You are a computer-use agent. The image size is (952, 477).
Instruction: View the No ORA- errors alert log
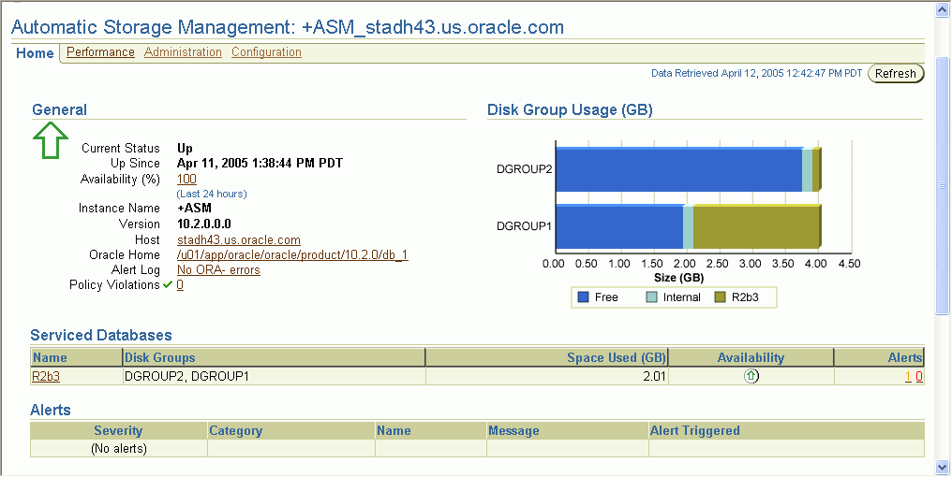pyautogui.click(x=218, y=270)
